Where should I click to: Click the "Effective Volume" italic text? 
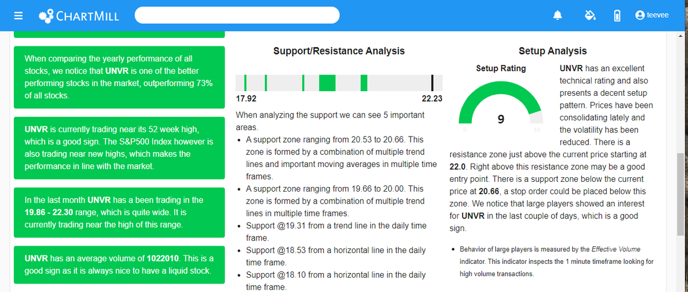pyautogui.click(x=616, y=250)
